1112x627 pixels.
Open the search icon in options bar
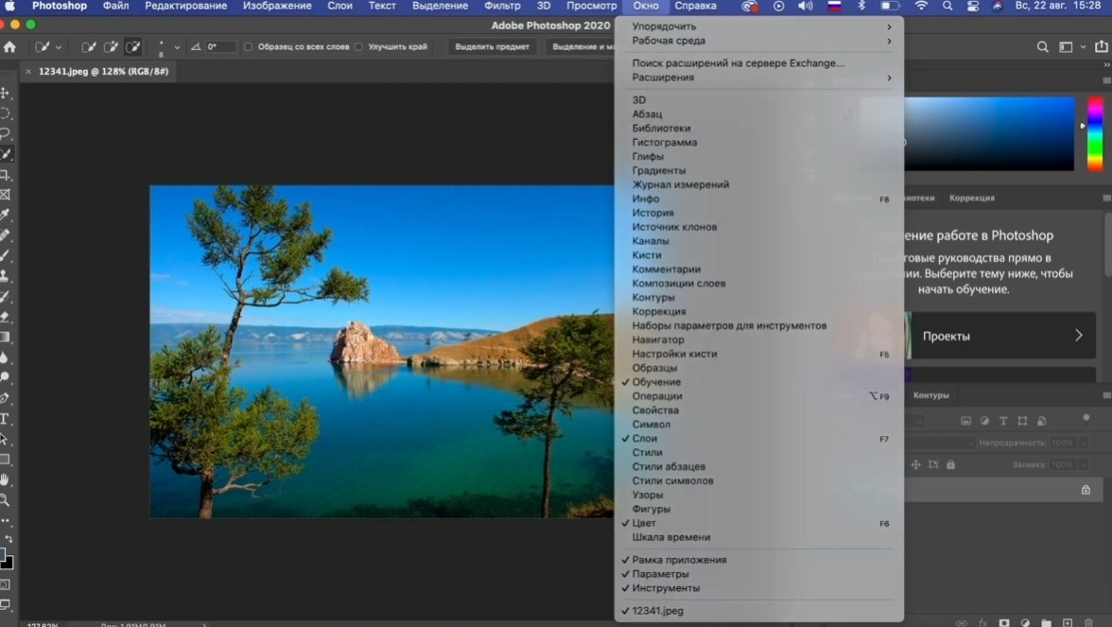click(x=1042, y=47)
